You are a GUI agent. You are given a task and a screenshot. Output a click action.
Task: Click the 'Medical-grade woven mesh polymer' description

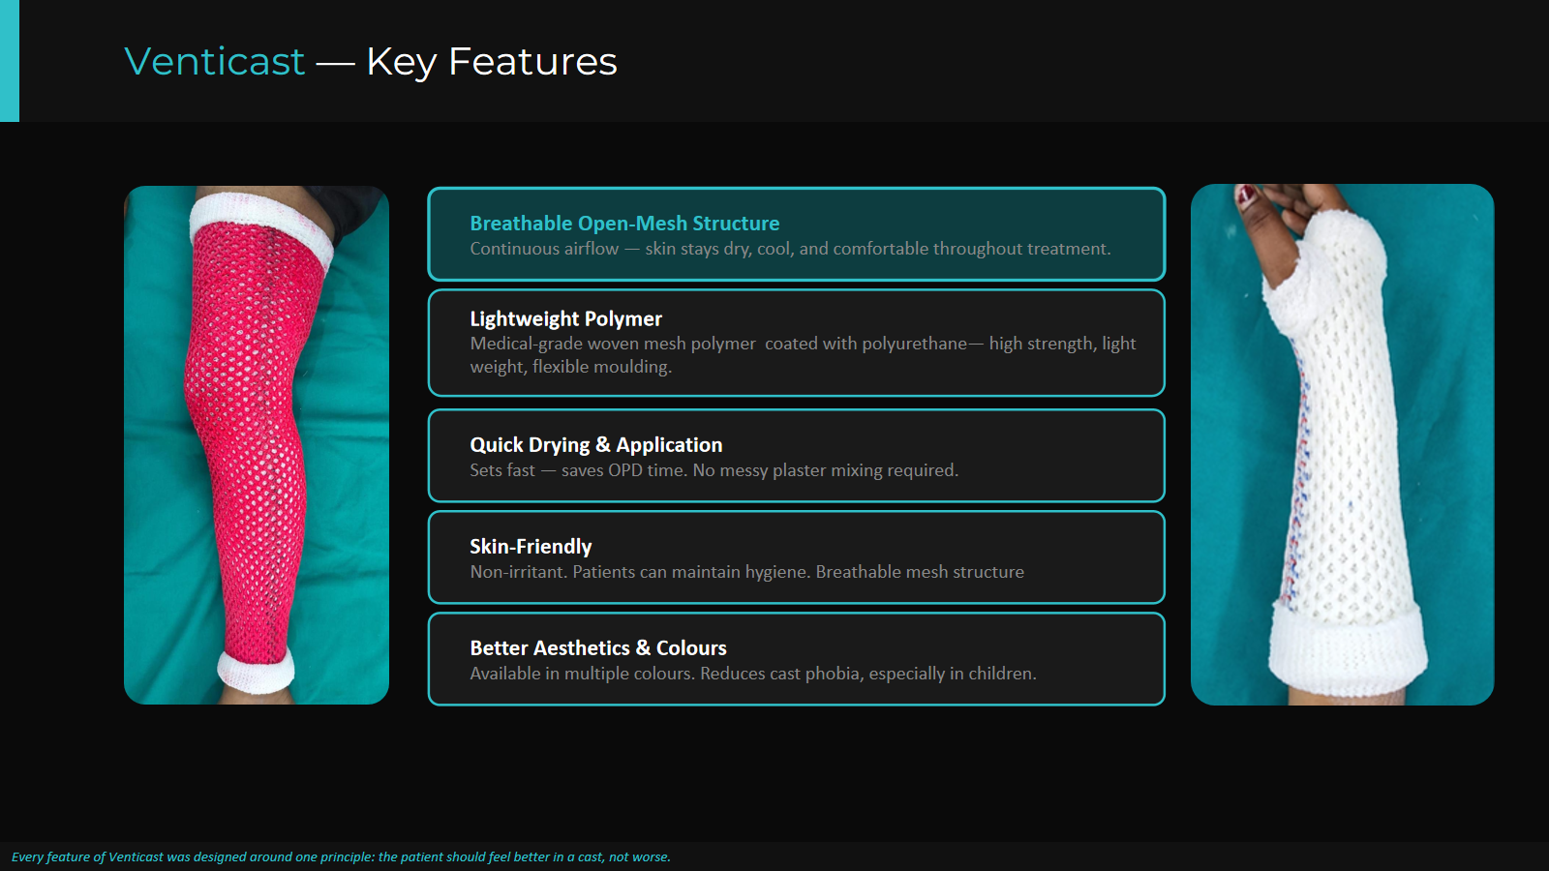803,355
